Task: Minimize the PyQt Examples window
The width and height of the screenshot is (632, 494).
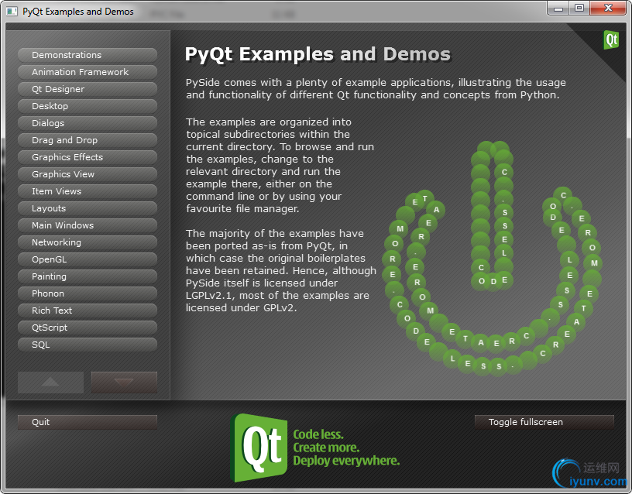Action: [x=558, y=9]
